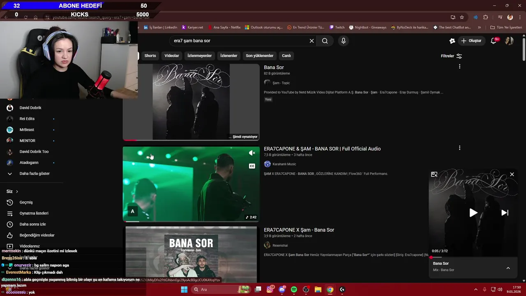Viewport: 526px width, 296px height.
Task: Open Bana Sor thumbnail by Şam - Topic
Action: [x=191, y=102]
